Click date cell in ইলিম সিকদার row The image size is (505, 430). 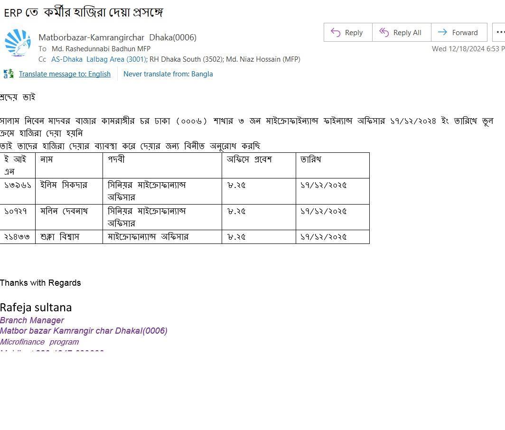point(333,191)
